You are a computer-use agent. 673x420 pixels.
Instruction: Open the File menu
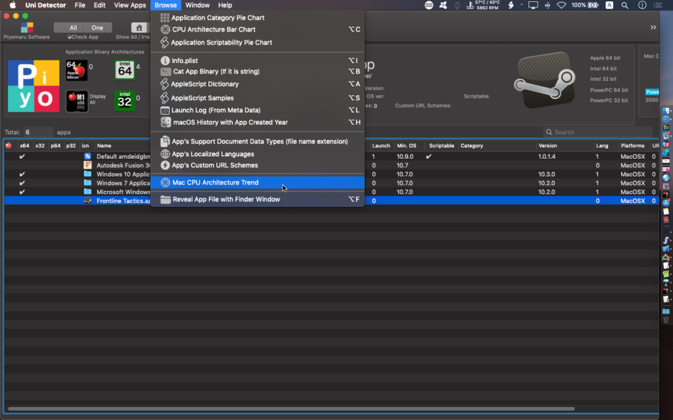coord(80,5)
